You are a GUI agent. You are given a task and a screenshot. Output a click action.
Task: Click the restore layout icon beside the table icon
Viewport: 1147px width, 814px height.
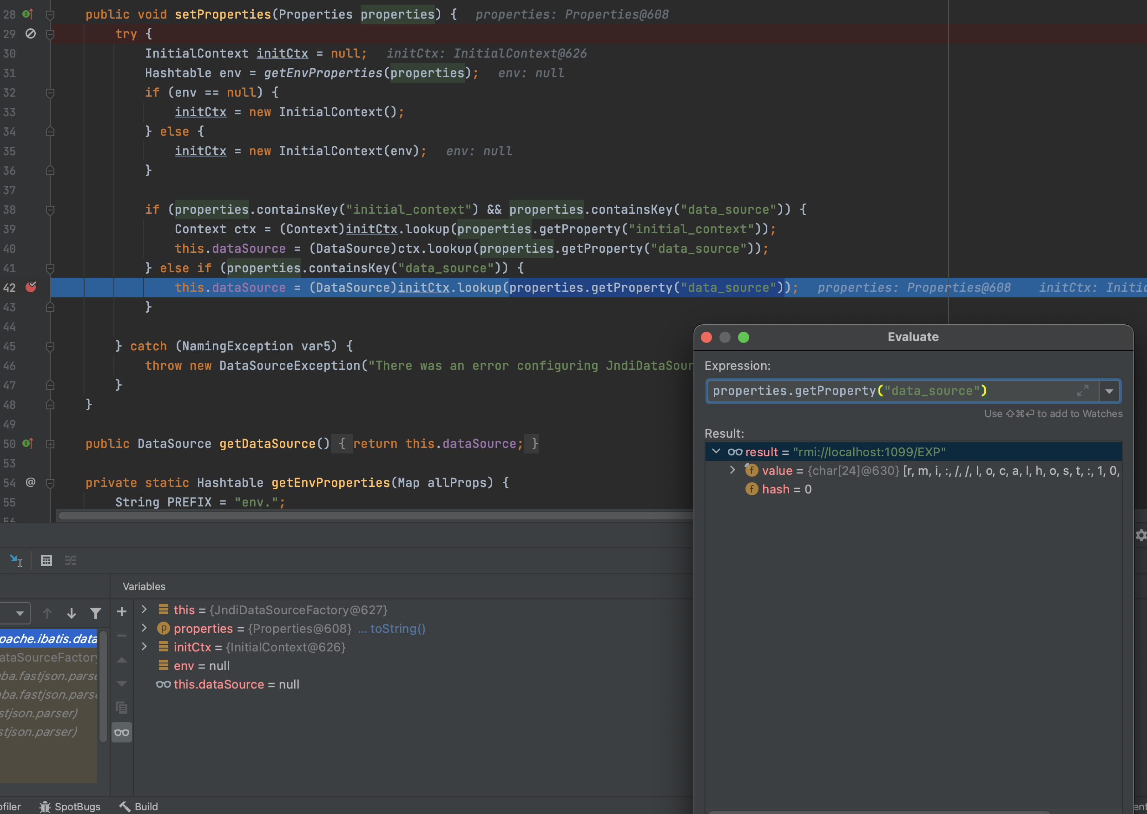(71, 560)
